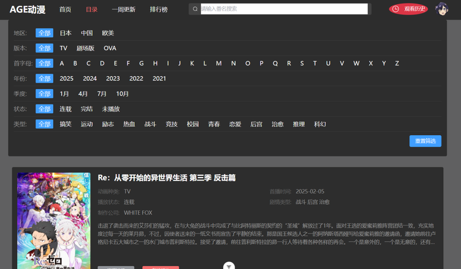461x269 pixels.
Task: Filter status by 未播放
Action: [111, 109]
